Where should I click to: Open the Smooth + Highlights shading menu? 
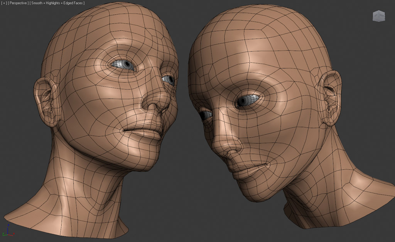coord(58,3)
